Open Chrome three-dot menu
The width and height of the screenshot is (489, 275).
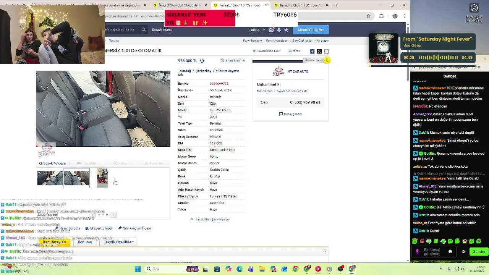coord(404,16)
